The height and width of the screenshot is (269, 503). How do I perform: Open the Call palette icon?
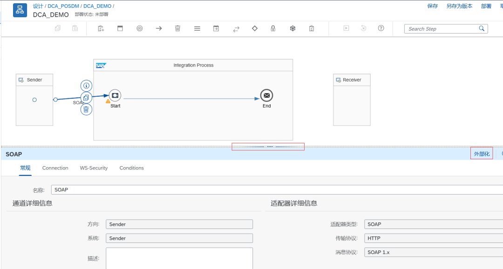216,28
